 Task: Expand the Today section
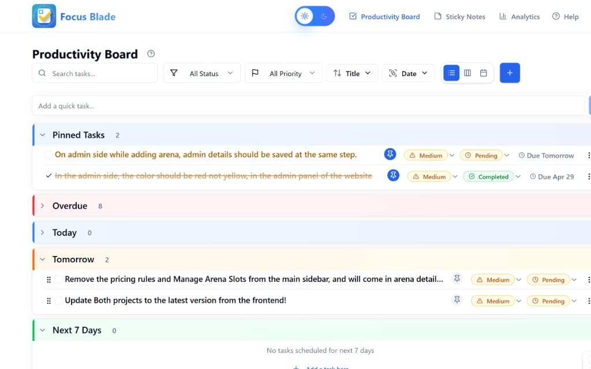click(43, 232)
